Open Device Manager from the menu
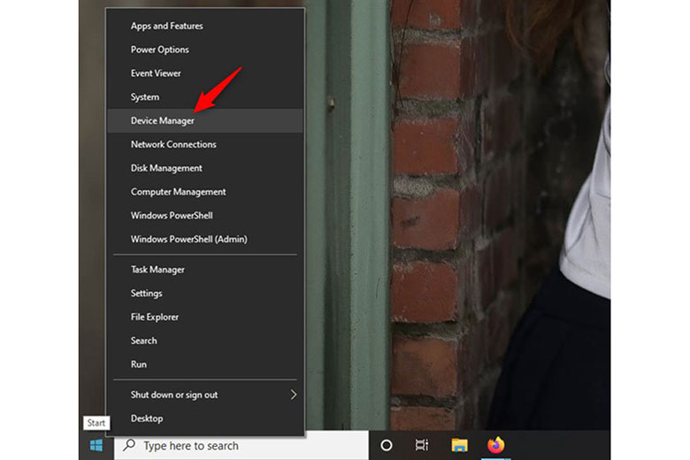690x460 pixels. point(163,120)
